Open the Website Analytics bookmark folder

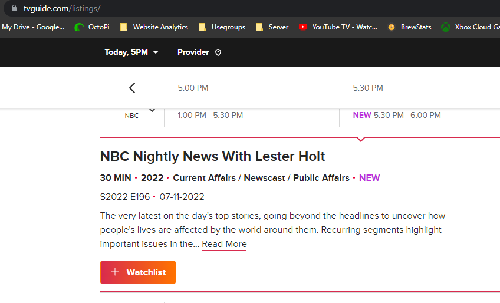pos(154,27)
